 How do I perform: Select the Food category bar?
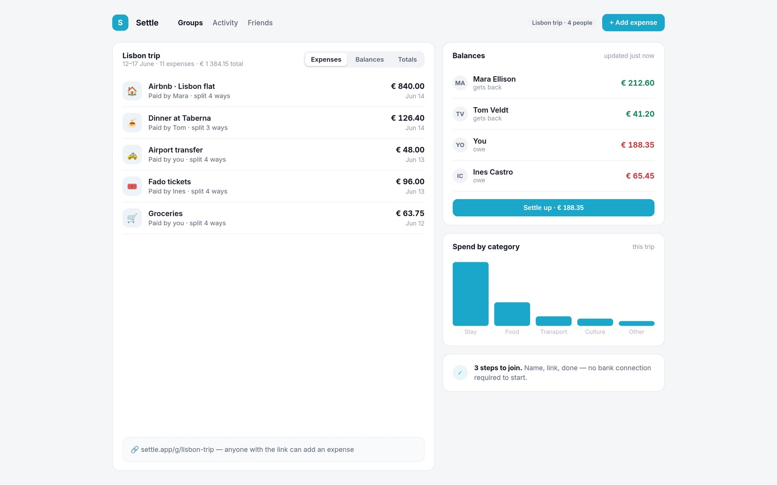coord(512,314)
